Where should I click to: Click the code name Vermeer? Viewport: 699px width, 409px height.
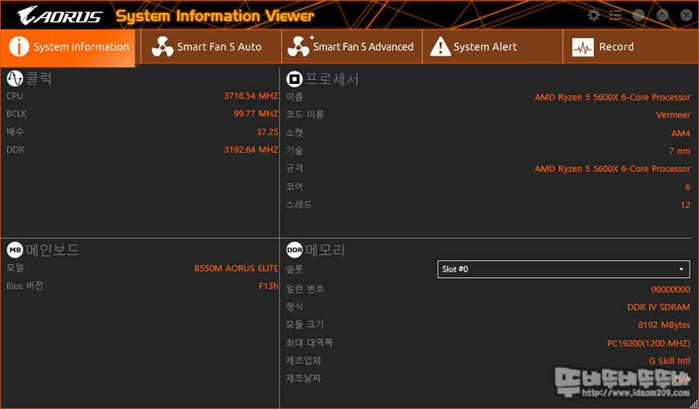coord(673,115)
